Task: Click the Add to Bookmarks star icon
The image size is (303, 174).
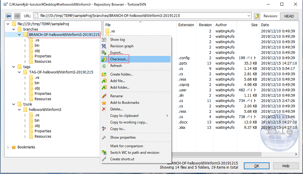Action: [104, 103]
